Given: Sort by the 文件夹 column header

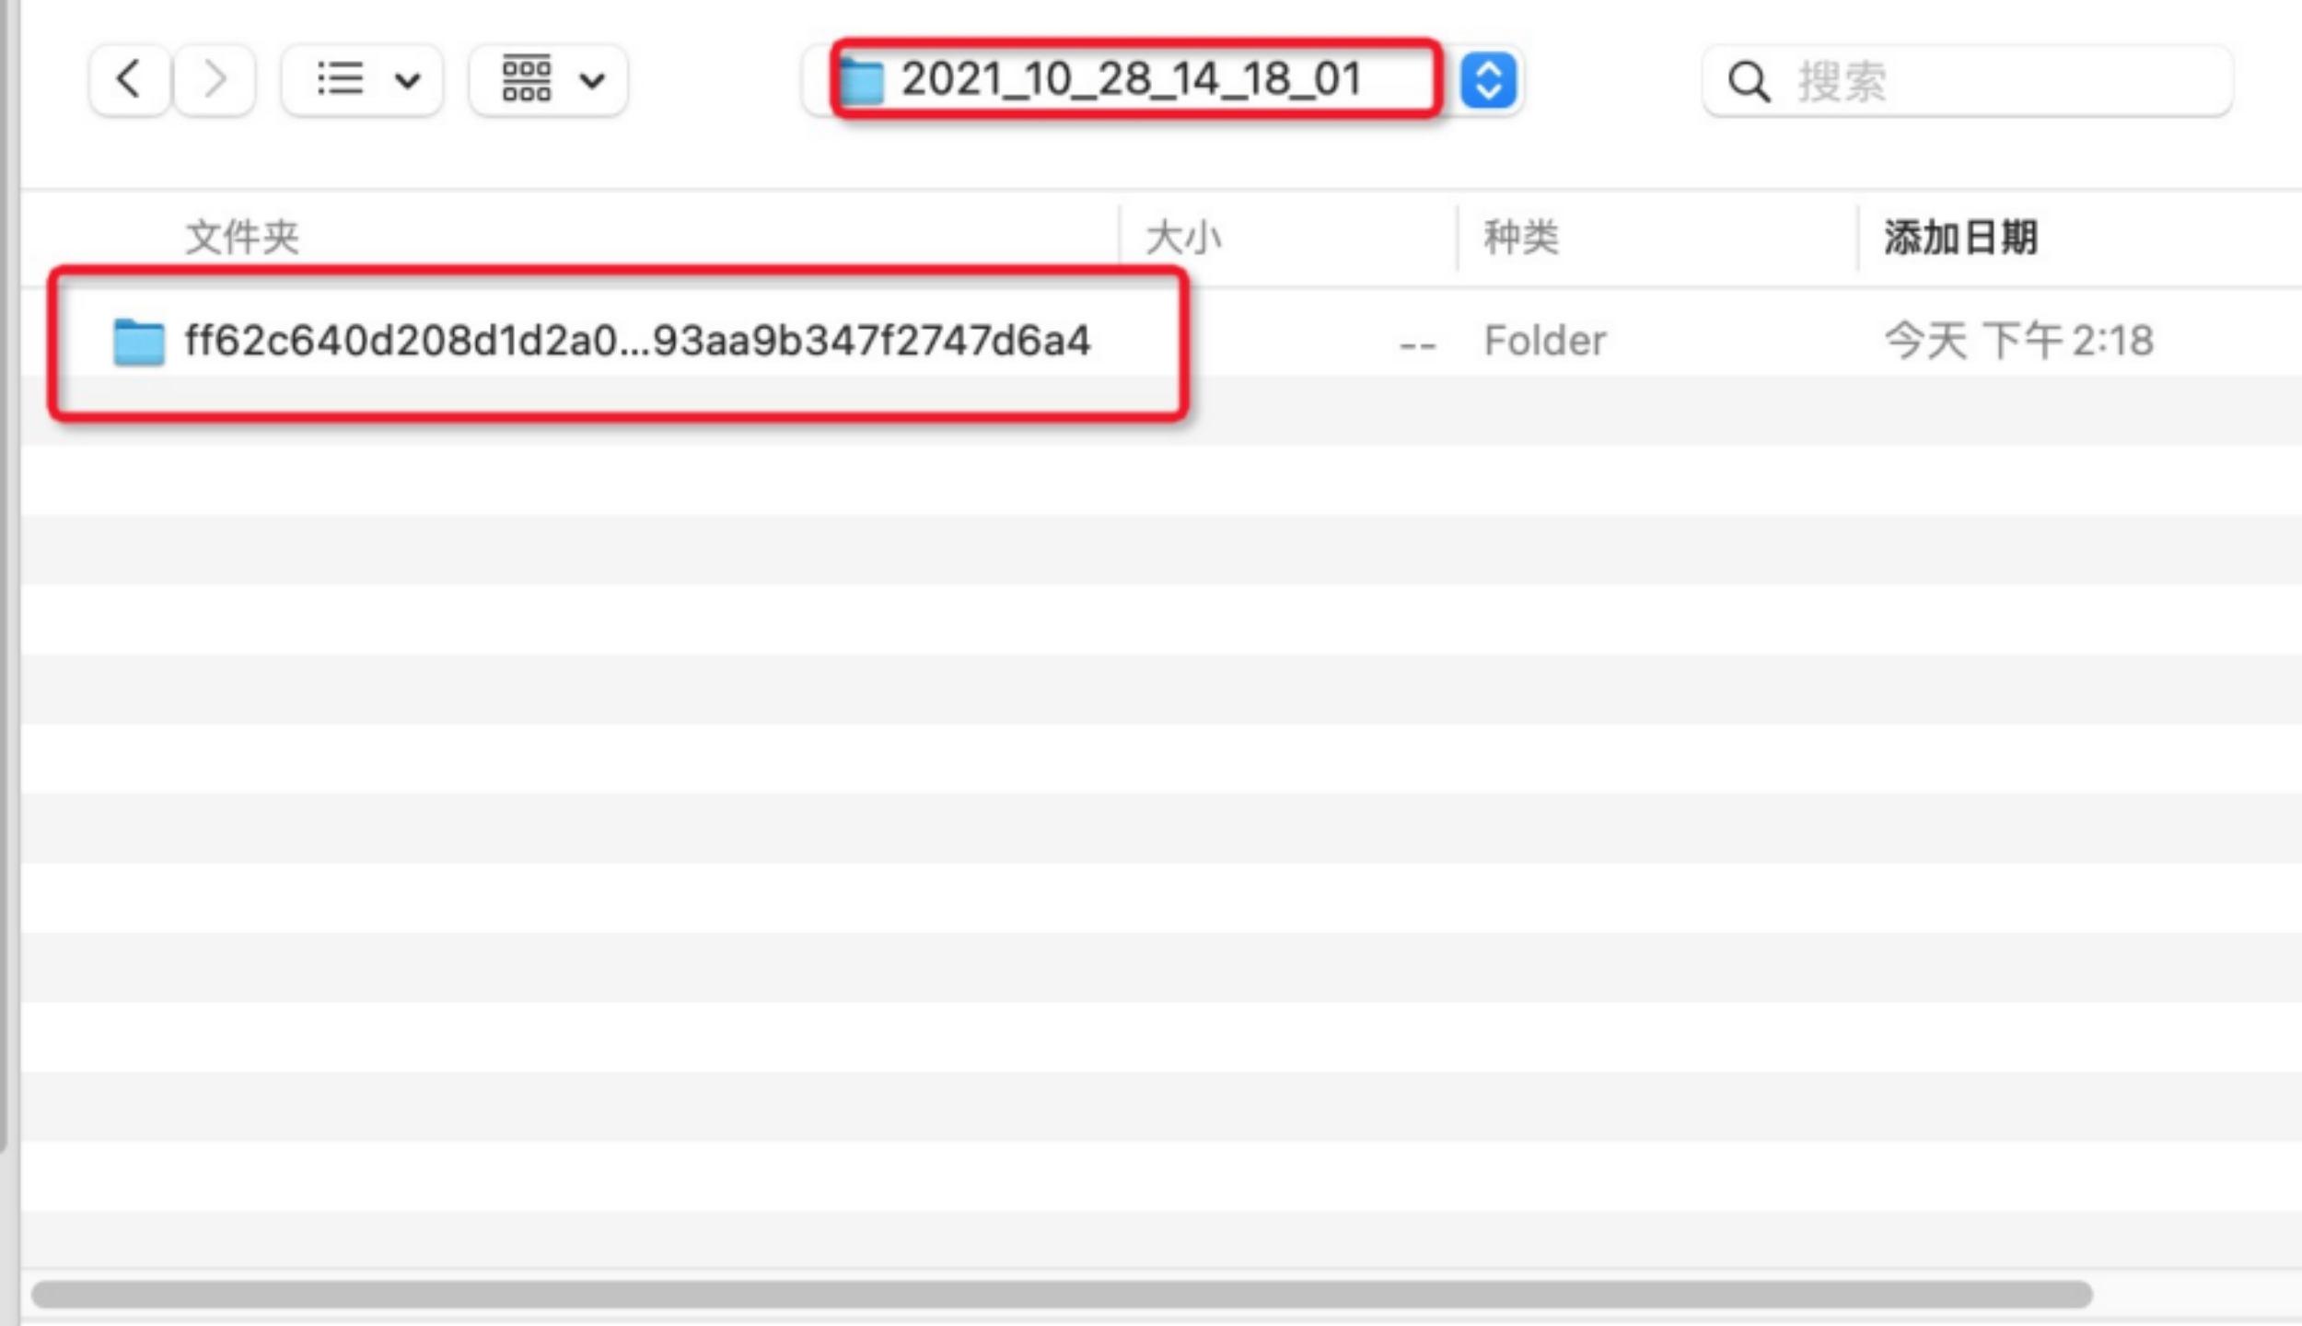Looking at the screenshot, I should pyautogui.click(x=242, y=238).
